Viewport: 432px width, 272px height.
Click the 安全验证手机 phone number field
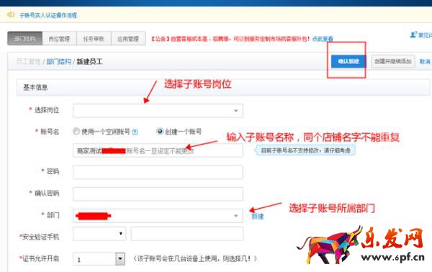tap(187, 233)
